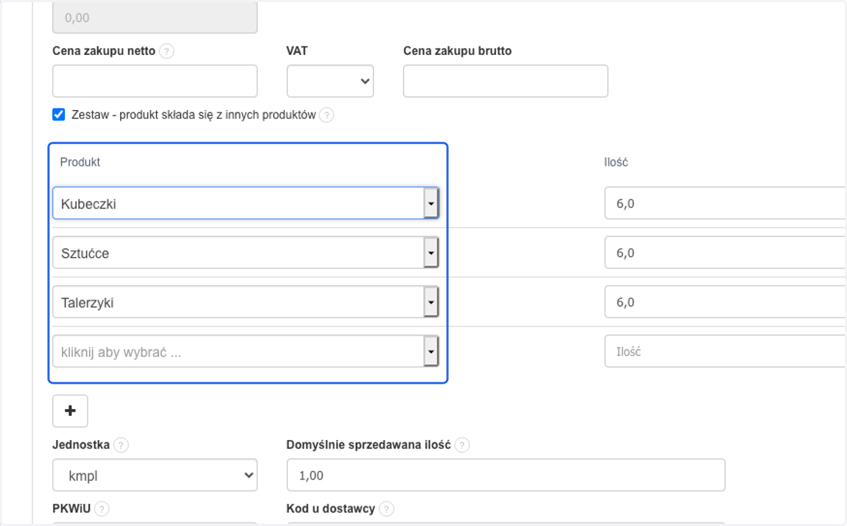This screenshot has height=526, width=847.
Task: Open help icon next to Domyślnie sprzedawana ilość
Action: tap(462, 446)
